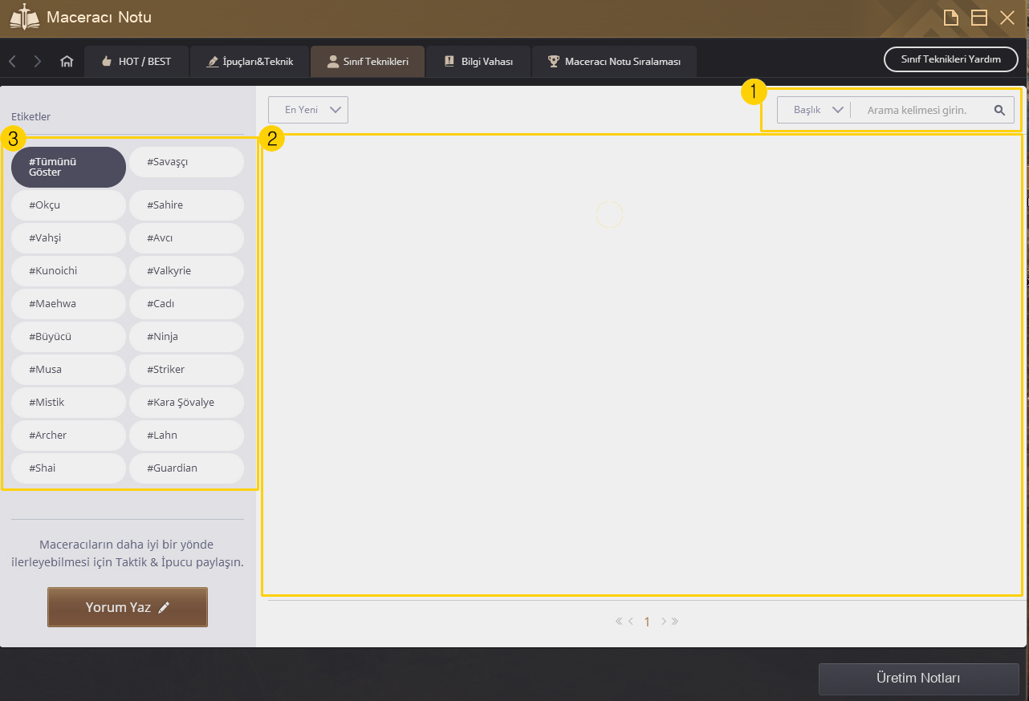This screenshot has width=1029, height=701.
Task: Open the HOT / BEST tab
Action: [136, 62]
